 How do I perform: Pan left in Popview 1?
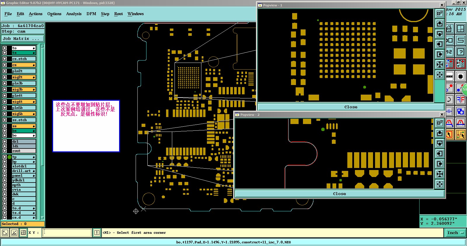(x=440, y=44)
